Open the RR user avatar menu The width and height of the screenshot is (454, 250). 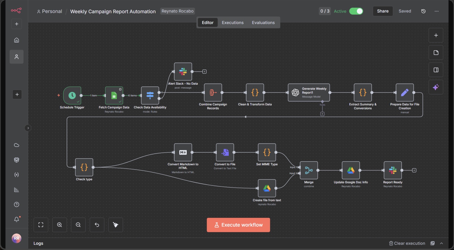(x=16, y=238)
